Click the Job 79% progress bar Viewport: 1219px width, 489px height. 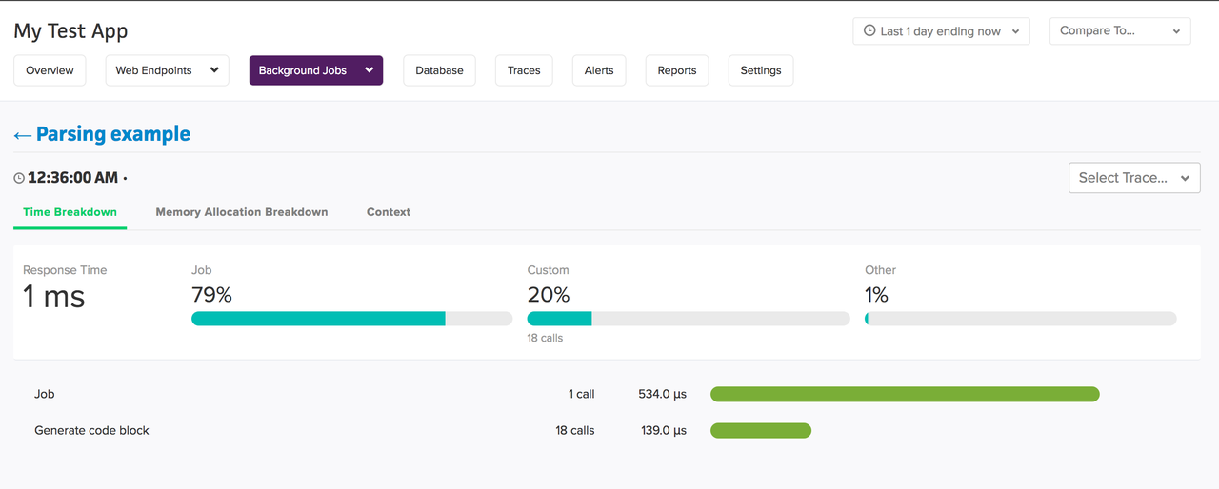pyautogui.click(x=351, y=319)
